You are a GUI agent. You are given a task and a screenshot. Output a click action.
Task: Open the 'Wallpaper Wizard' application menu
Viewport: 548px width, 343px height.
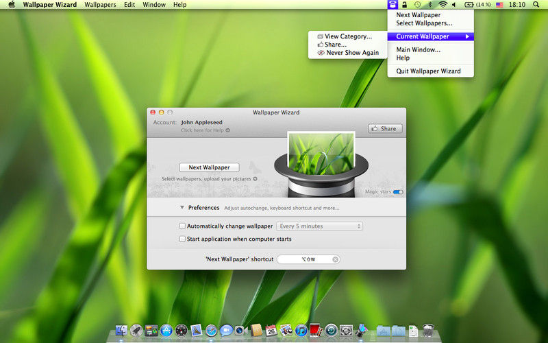49,5
